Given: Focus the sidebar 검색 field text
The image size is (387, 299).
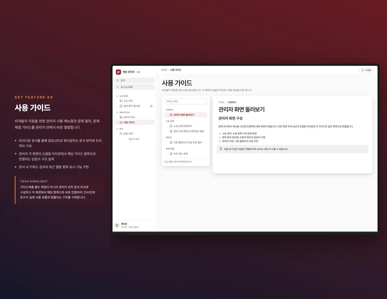Looking at the screenshot, I should pos(123,80).
